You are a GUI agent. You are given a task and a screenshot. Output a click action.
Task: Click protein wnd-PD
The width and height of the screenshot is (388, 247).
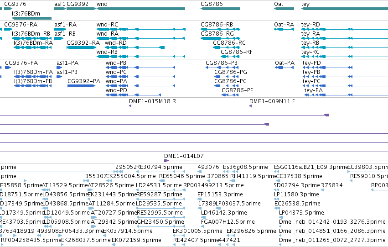pyautogui.click(x=116, y=90)
